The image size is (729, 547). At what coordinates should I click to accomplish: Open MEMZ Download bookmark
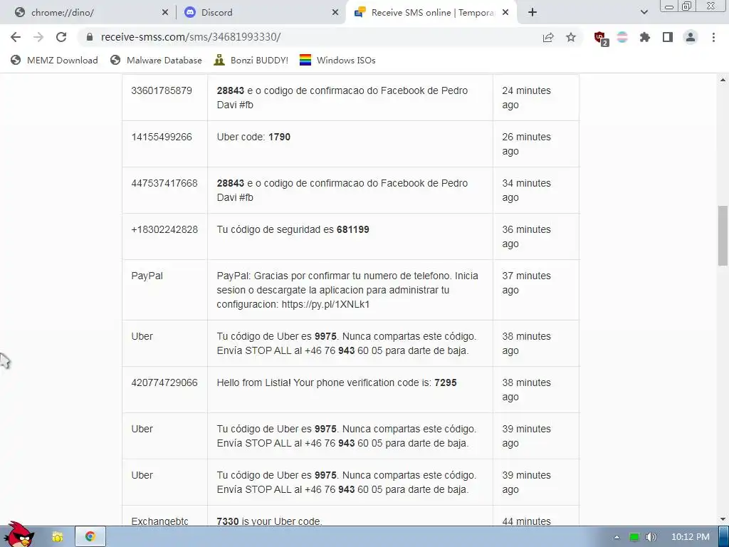pyautogui.click(x=54, y=60)
